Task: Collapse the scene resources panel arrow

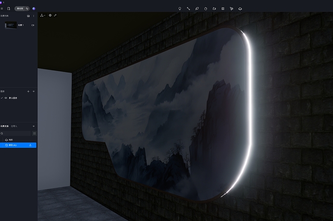Action: (34, 126)
